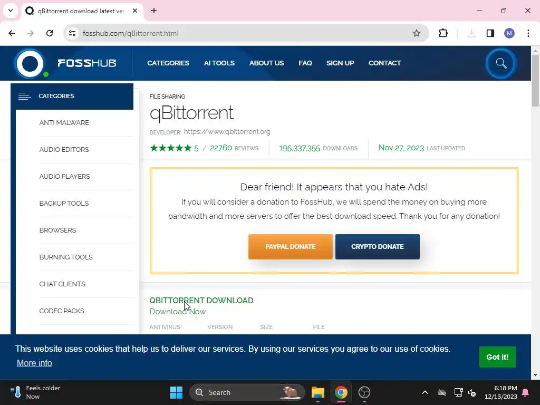Select CODEC PACKS category
The image size is (540, 405).
tap(62, 311)
